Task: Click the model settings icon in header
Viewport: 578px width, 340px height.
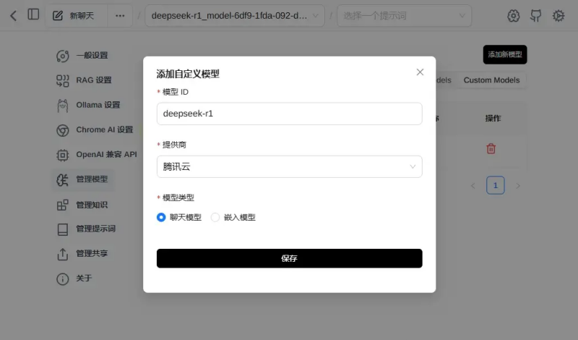Action: pos(513,15)
